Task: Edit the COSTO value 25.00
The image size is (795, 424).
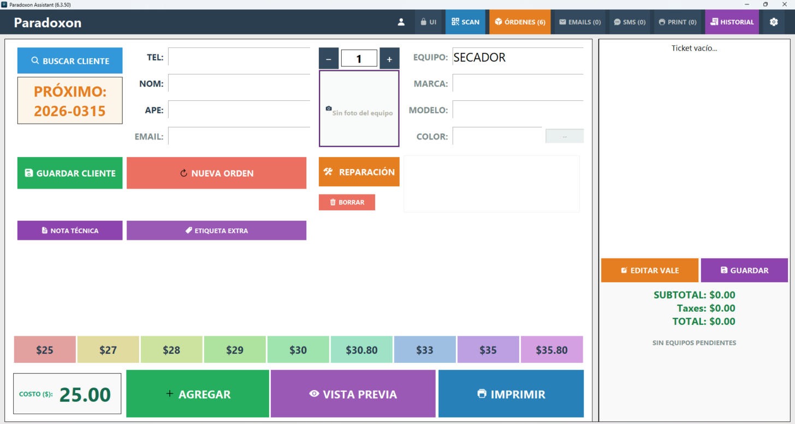Action: pos(85,394)
